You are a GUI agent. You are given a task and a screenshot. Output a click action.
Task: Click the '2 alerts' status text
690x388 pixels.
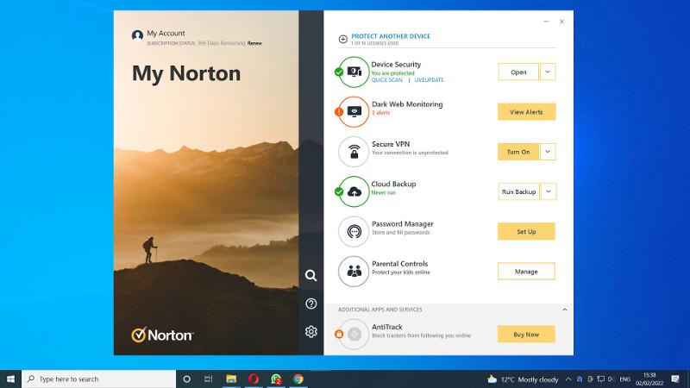380,113
